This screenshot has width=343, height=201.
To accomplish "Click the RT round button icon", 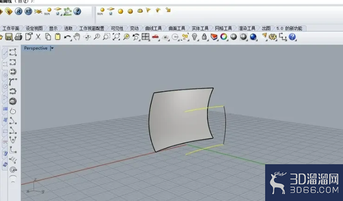I will 28,11.
